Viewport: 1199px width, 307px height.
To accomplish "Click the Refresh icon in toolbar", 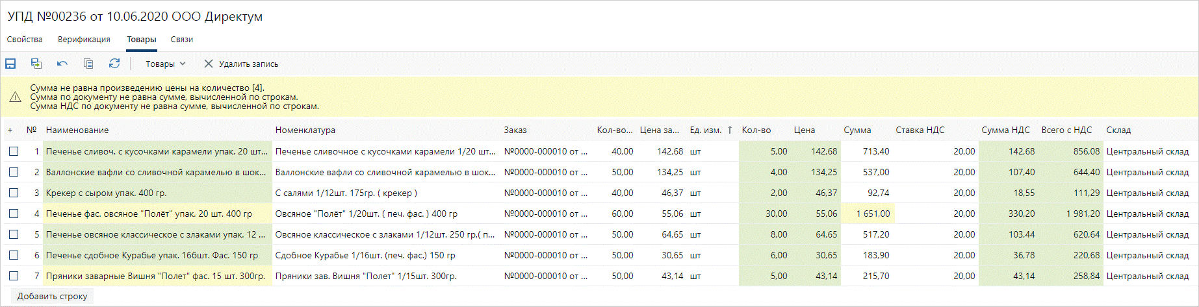I will pos(114,64).
